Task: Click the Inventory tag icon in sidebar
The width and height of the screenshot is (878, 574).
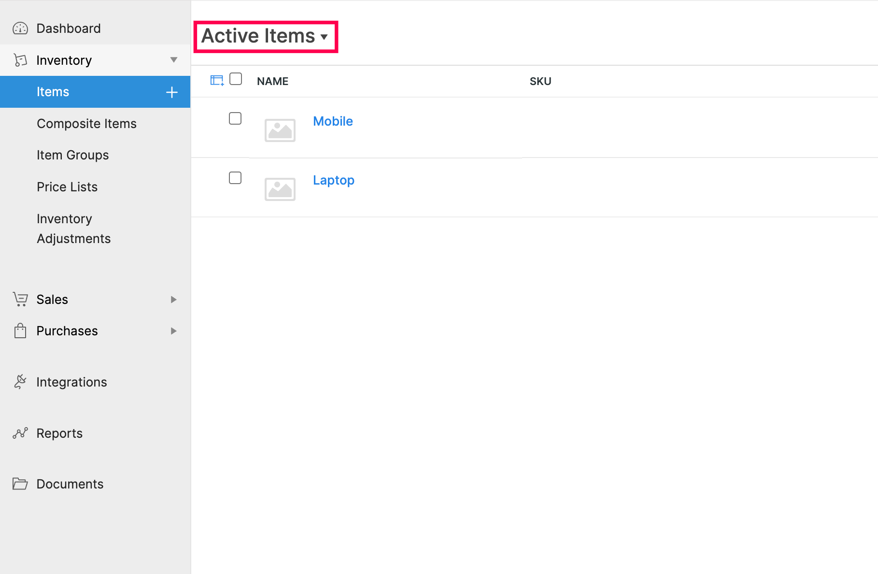Action: 20,60
